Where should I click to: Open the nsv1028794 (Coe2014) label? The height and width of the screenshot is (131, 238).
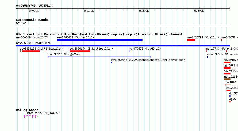tap(203, 37)
